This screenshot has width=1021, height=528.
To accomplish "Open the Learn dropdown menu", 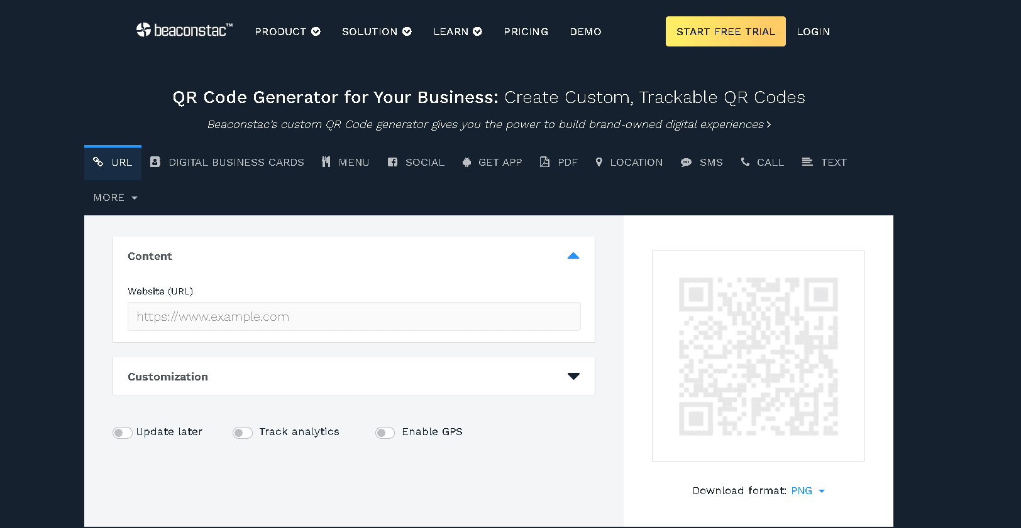I will point(458,31).
